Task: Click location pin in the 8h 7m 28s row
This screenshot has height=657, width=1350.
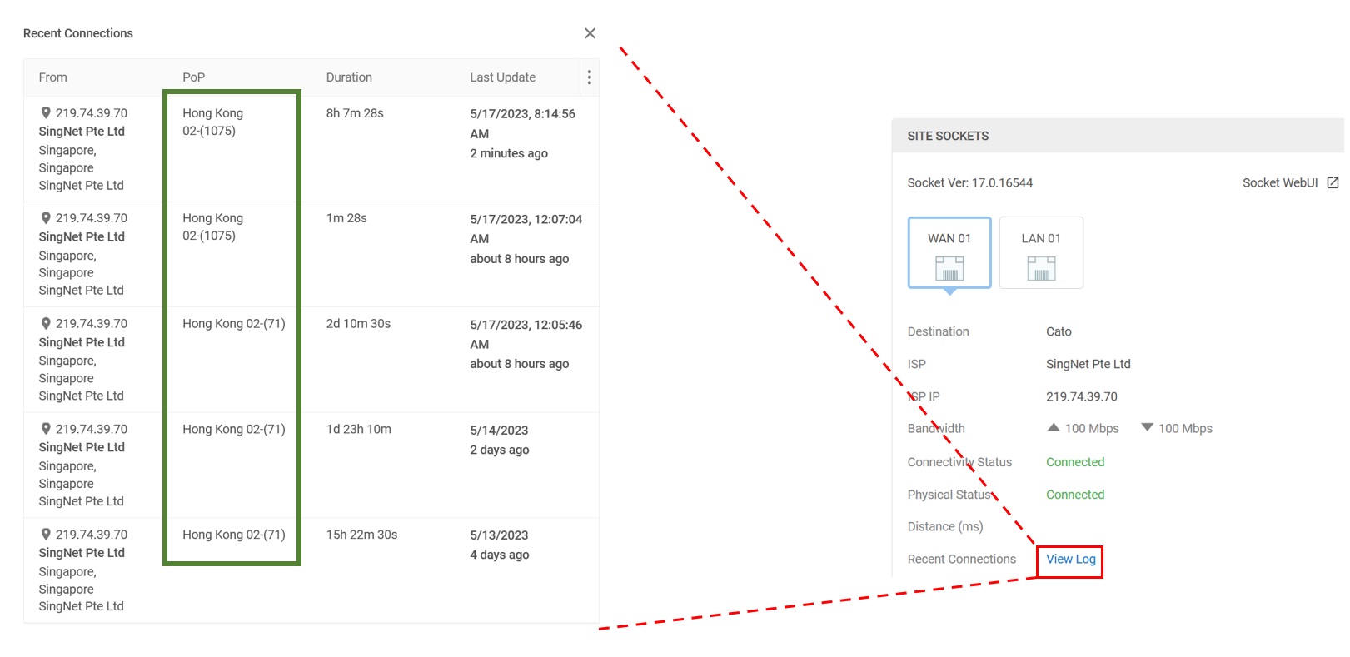Action: coord(46,112)
